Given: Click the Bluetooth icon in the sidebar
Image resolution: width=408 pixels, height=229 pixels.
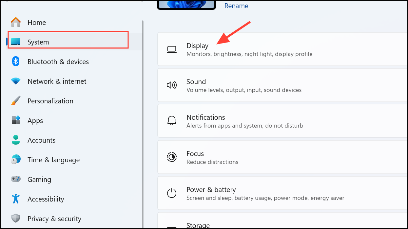Looking at the screenshot, I should pos(16,62).
